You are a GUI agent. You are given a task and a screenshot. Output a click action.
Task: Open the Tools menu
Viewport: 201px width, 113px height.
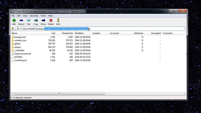click(43, 16)
